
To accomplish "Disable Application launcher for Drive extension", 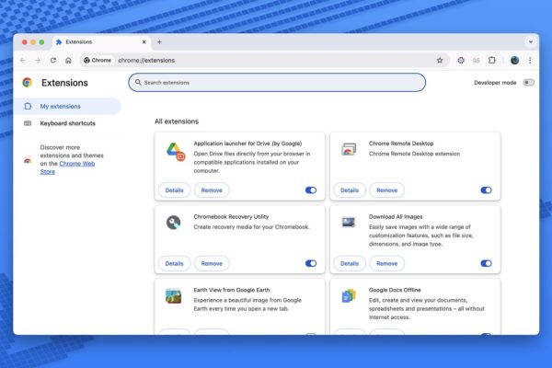I will (311, 190).
